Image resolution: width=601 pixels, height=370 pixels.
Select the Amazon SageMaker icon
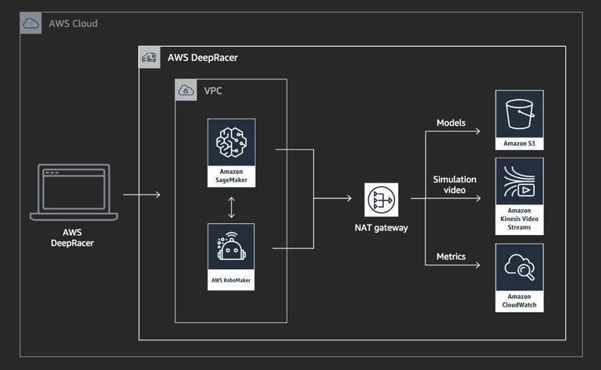point(232,142)
